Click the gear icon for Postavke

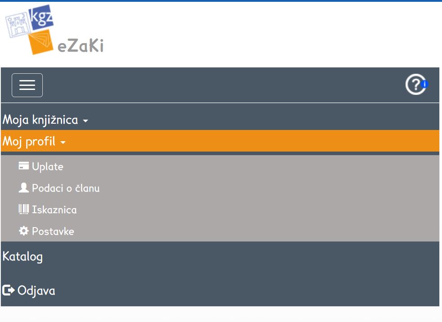(23, 231)
